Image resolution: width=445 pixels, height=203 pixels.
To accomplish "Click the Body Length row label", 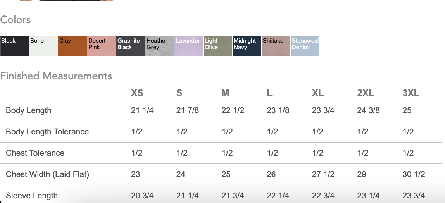I will coord(29,110).
